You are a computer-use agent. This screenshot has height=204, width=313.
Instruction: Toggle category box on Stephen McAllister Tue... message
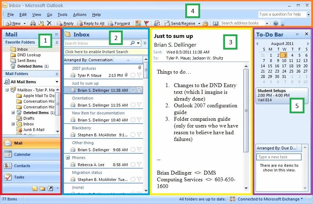tap(133, 179)
